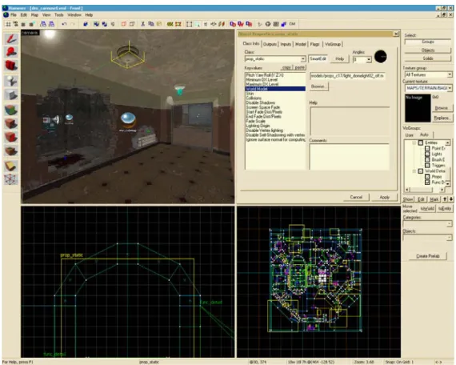Toggle the Triggers VisGroup checkbox

pyautogui.click(x=427, y=166)
